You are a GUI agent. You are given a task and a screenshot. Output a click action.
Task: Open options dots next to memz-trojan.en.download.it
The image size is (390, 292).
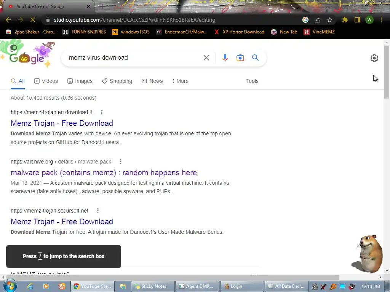click(x=101, y=112)
